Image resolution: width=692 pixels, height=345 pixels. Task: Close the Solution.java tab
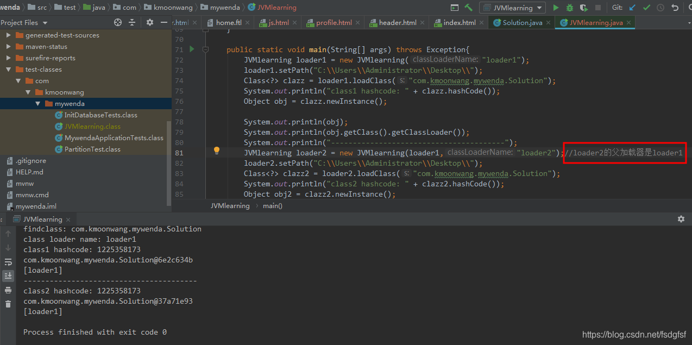pyautogui.click(x=548, y=23)
